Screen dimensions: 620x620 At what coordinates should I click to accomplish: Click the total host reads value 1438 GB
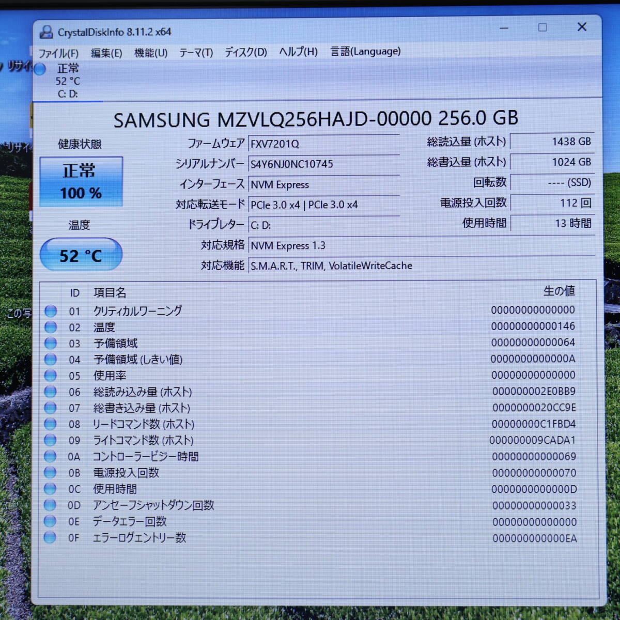click(552, 142)
